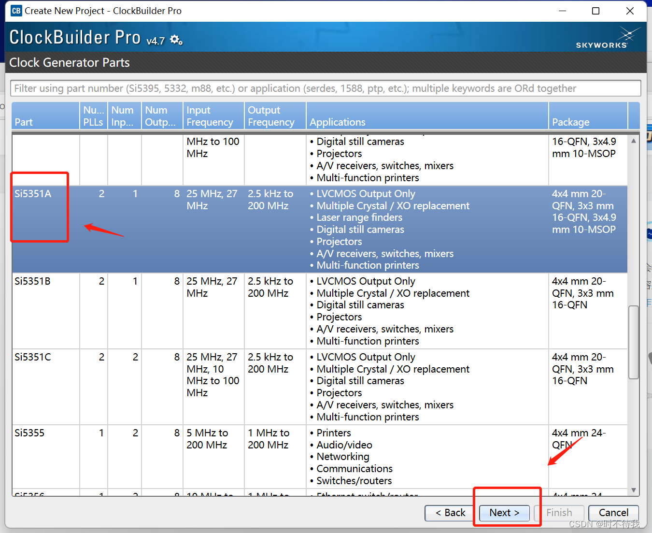652x533 pixels.
Task: Sort by Input Frequency column header
Action: tap(213, 116)
